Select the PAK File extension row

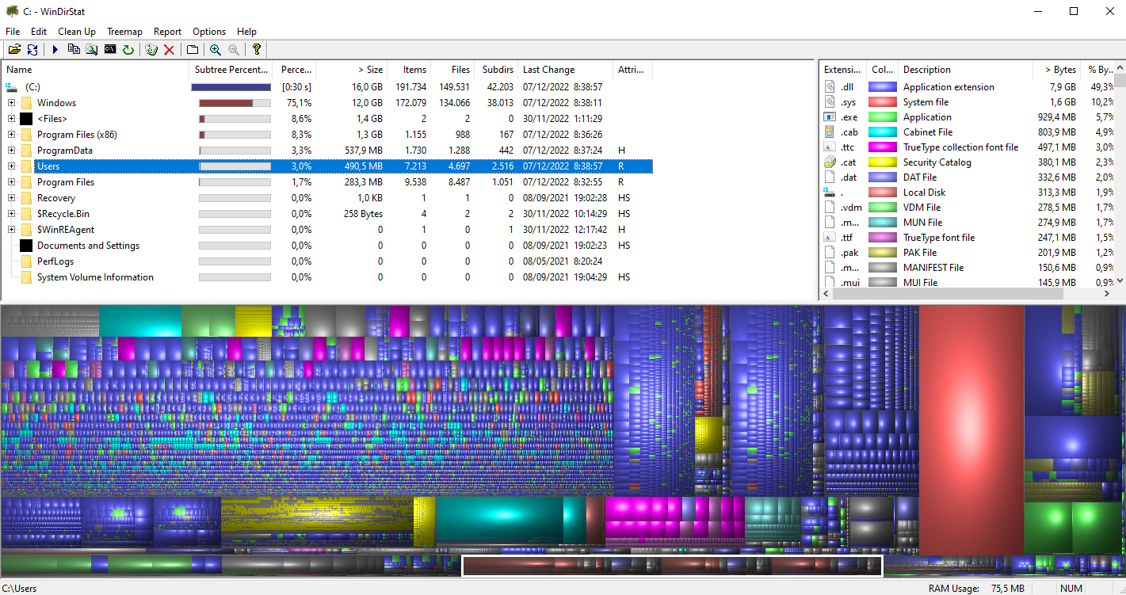click(x=967, y=253)
